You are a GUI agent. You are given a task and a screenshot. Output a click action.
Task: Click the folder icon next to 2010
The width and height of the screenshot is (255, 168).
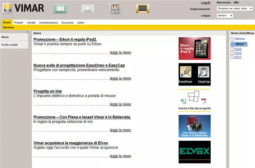tap(232, 53)
